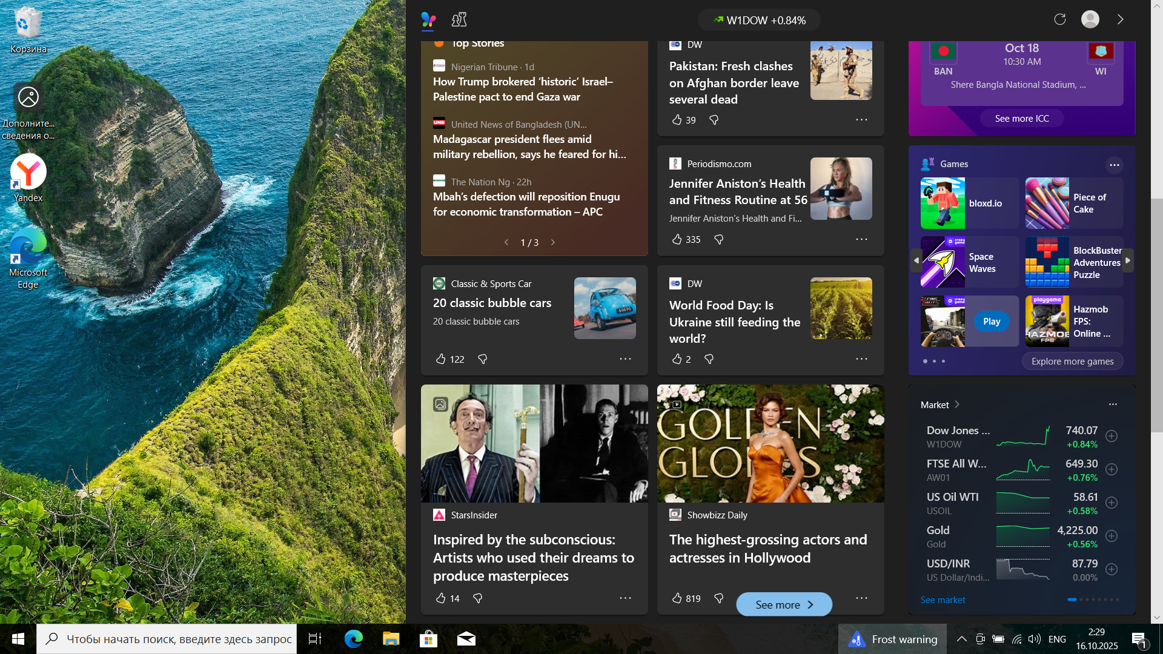
Task: Open Games widget more options
Action: (x=1114, y=165)
